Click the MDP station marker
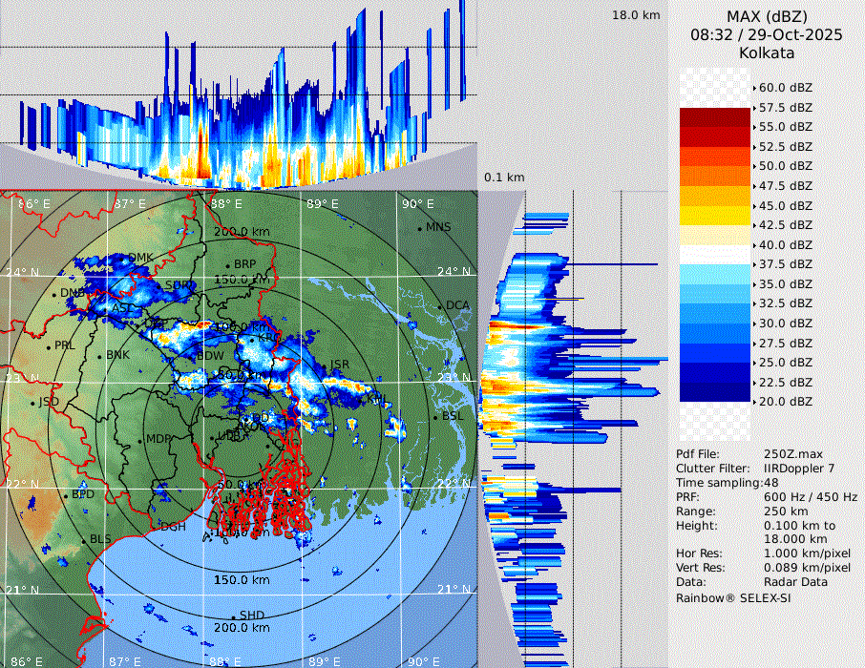This screenshot has height=668, width=865. coord(140,439)
